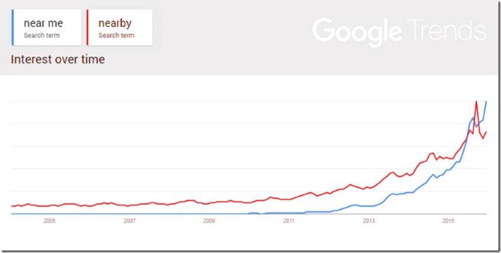Click the "nearby" search term box
Image resolution: width=501 pixels, height=253 pixels.
coord(119,28)
